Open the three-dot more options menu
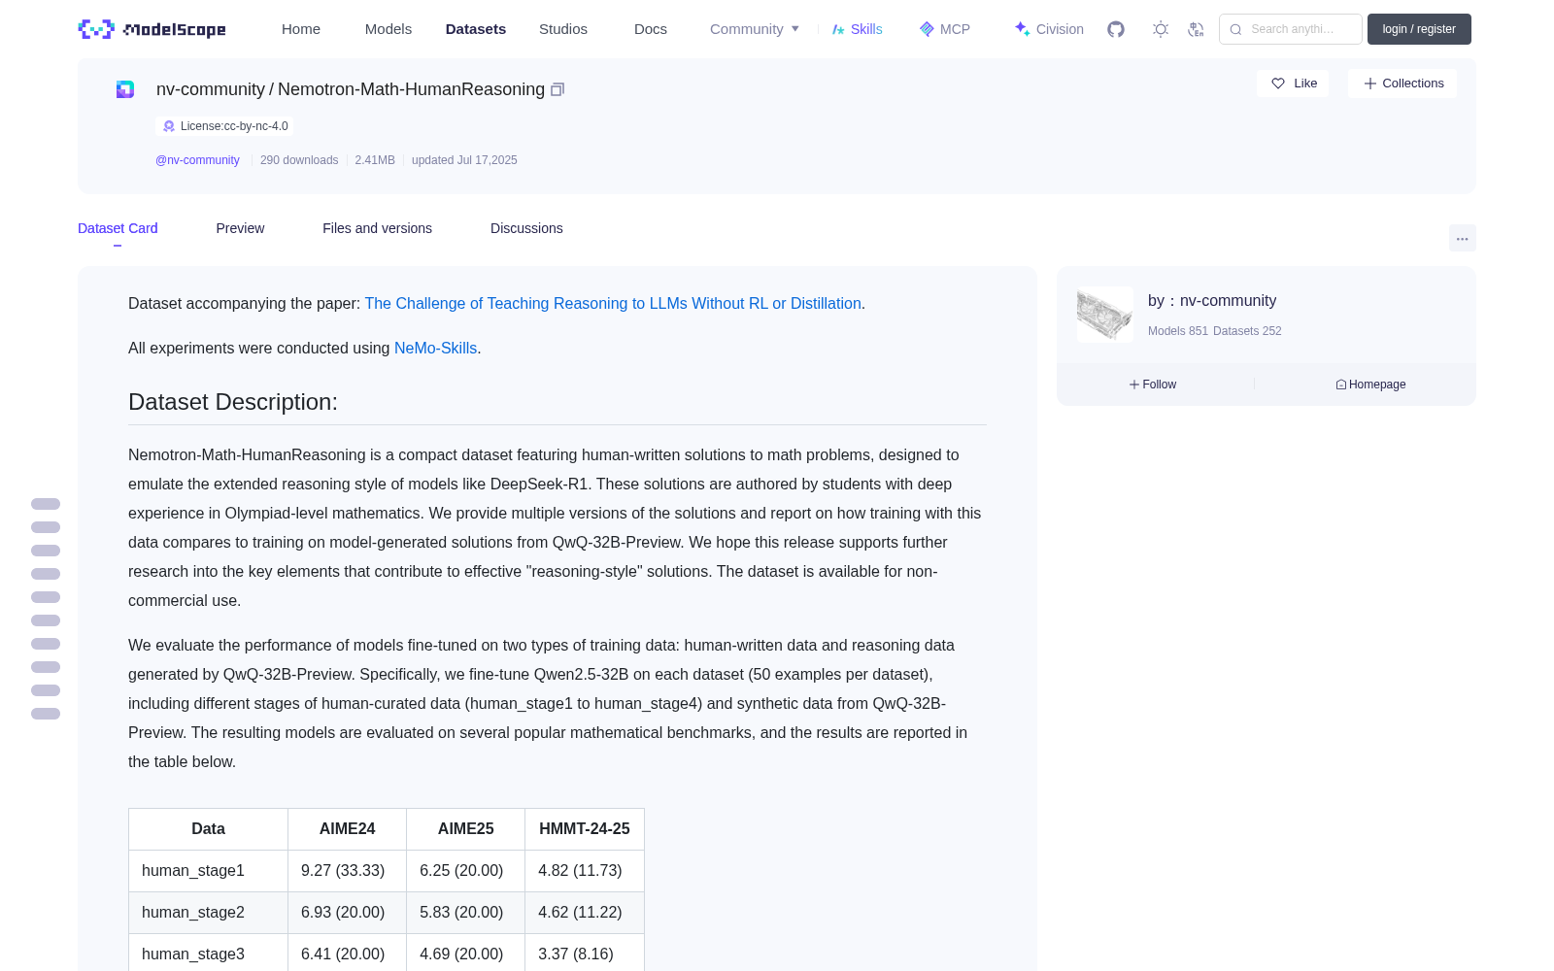The image size is (1554, 971). coord(1462,238)
